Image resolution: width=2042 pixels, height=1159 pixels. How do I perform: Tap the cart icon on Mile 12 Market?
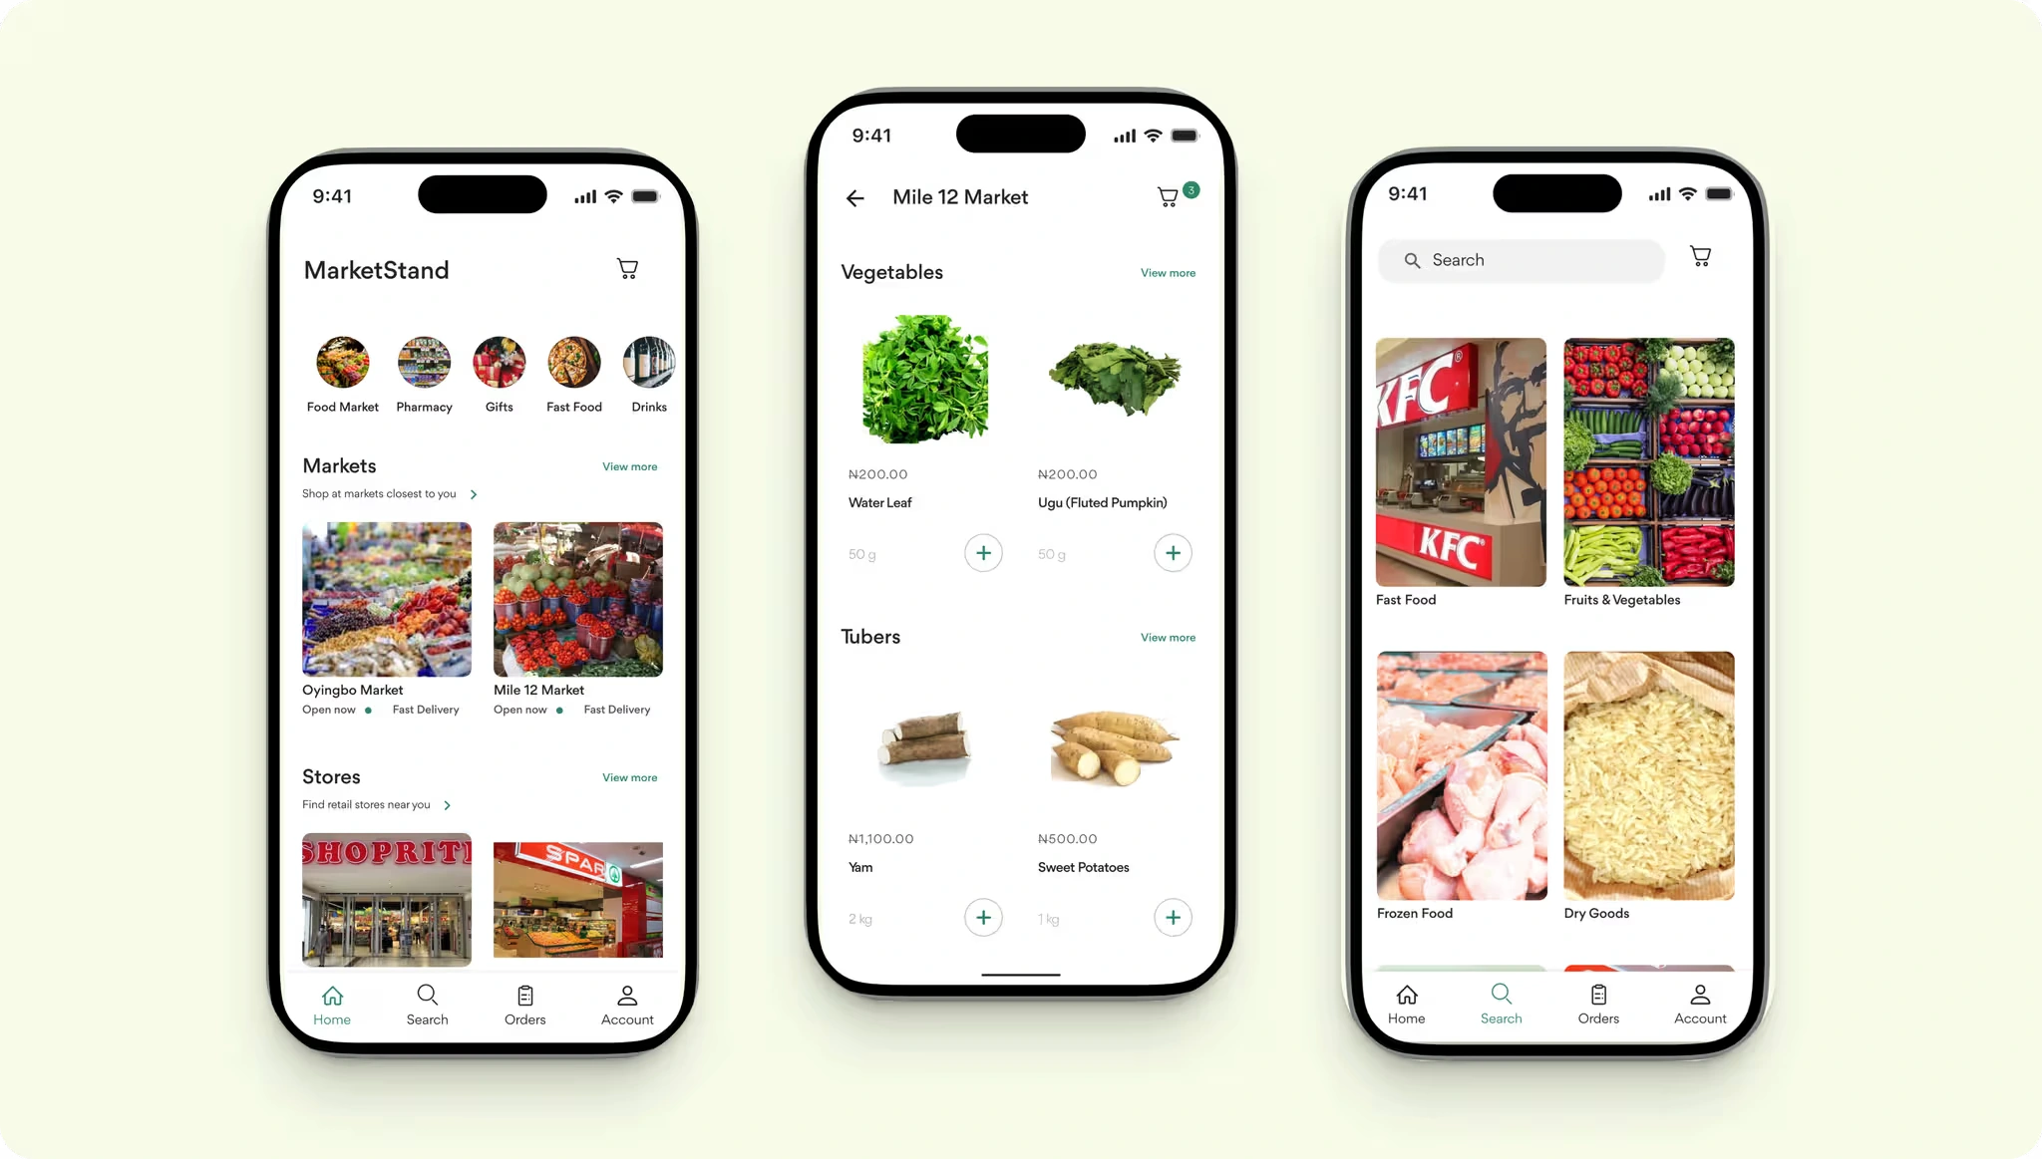(1169, 196)
